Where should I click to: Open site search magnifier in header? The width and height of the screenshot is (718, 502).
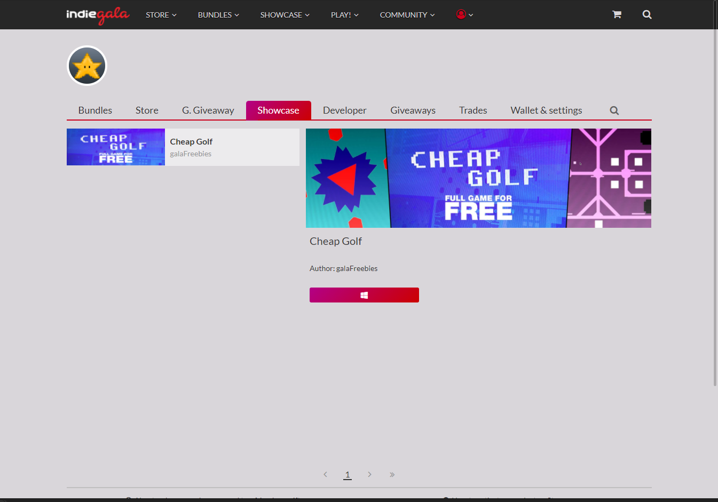(x=647, y=14)
